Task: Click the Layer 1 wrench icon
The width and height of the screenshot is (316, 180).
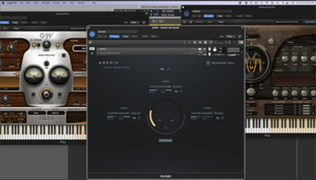Action: coord(139,118)
